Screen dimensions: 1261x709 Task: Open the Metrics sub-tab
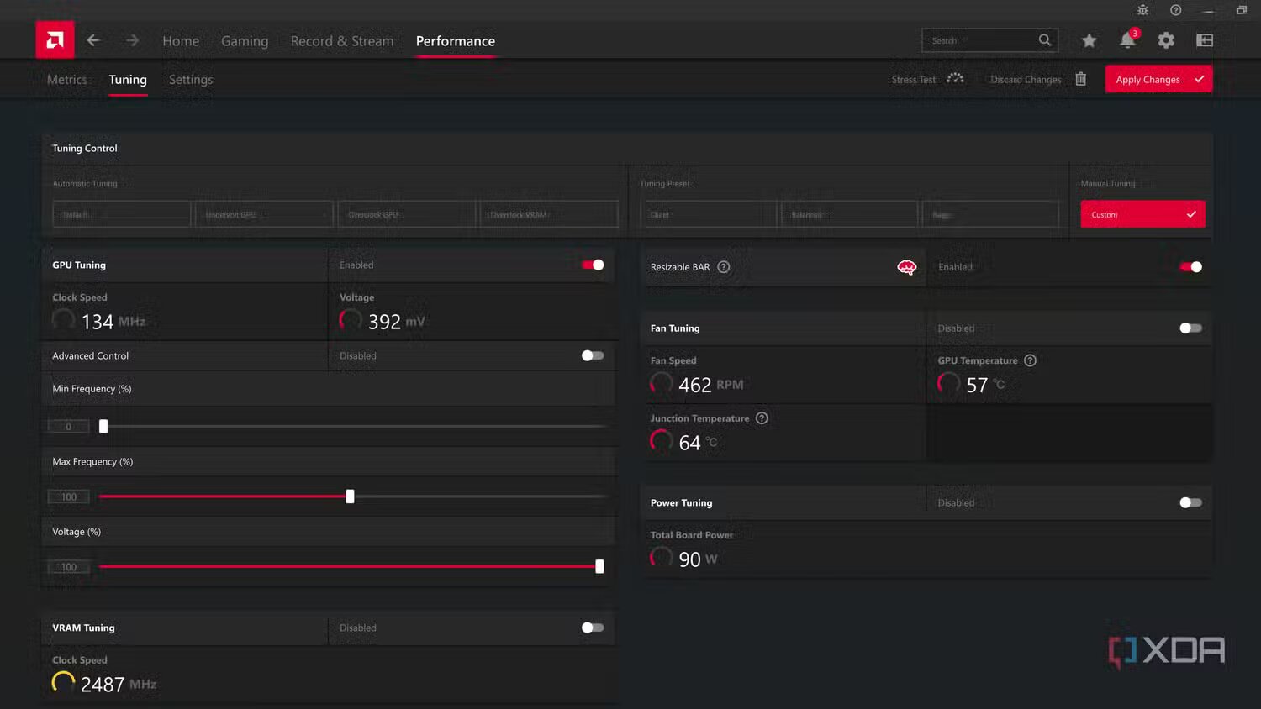[x=67, y=80]
